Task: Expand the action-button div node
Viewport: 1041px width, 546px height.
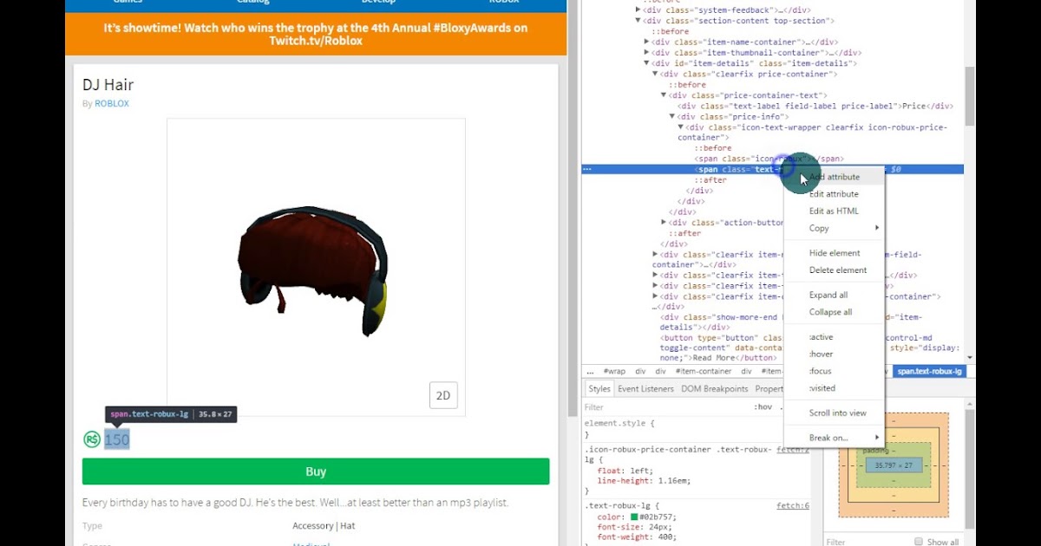Action: 664,223
